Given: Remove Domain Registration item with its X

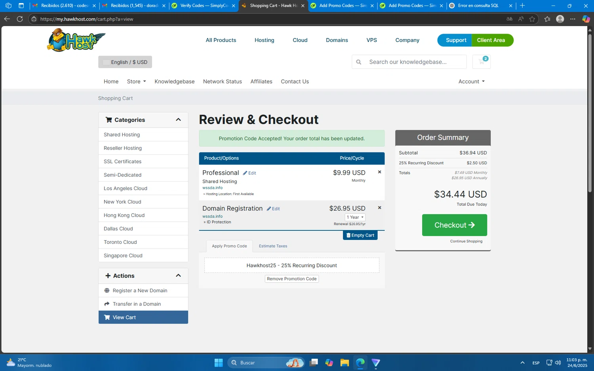Looking at the screenshot, I should tap(379, 207).
